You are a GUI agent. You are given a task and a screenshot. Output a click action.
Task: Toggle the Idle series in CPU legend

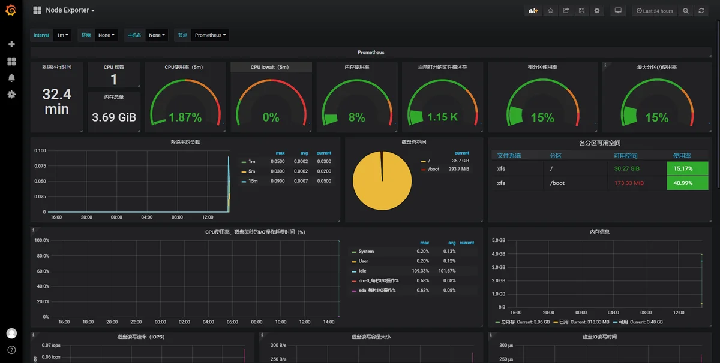pyautogui.click(x=362, y=271)
